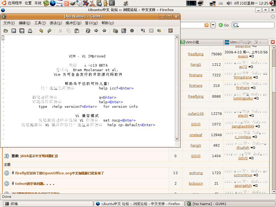Close the current Firefox tab with red X
Image resolution: width=276 pixels, height=207 pixels.
[x=273, y=42]
